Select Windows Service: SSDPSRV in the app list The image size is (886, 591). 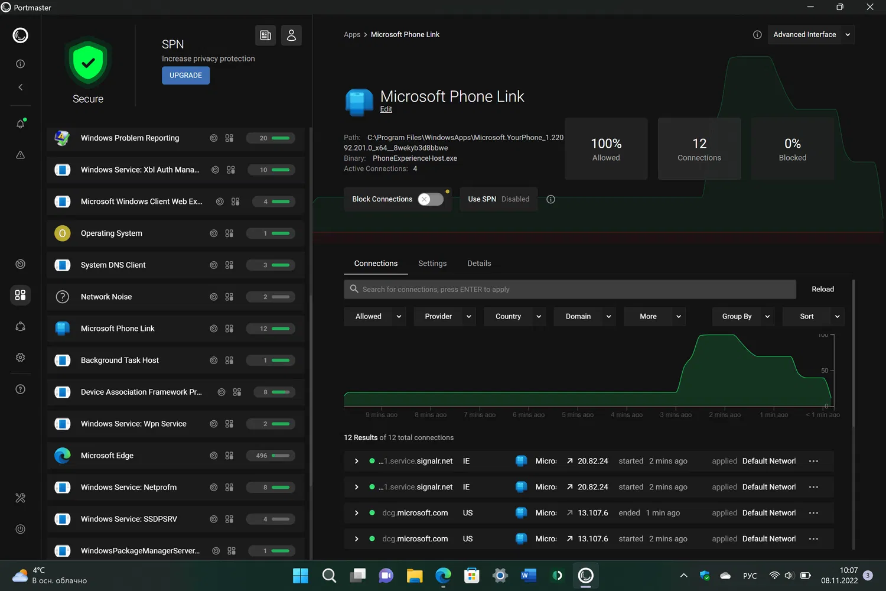click(175, 519)
